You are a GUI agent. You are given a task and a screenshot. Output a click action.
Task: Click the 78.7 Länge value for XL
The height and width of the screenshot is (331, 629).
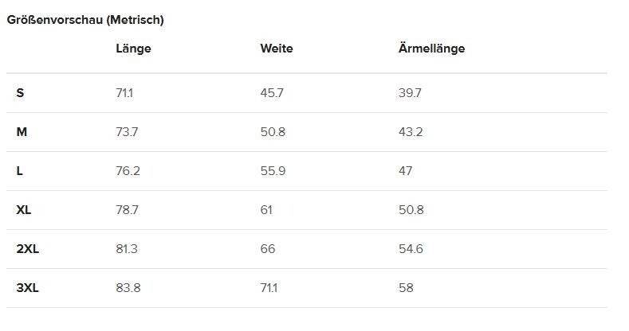pos(128,210)
